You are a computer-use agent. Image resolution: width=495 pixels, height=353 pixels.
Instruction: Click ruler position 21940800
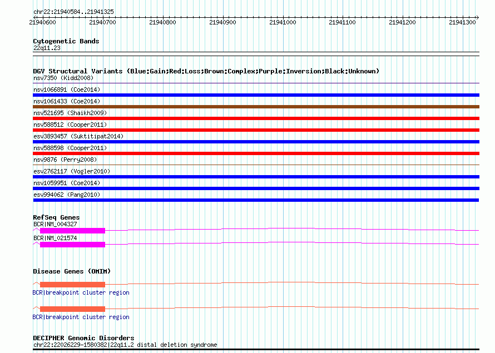(x=162, y=22)
